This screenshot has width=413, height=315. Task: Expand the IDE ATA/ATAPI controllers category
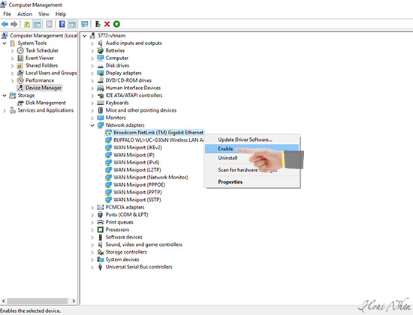pyautogui.click(x=92, y=95)
